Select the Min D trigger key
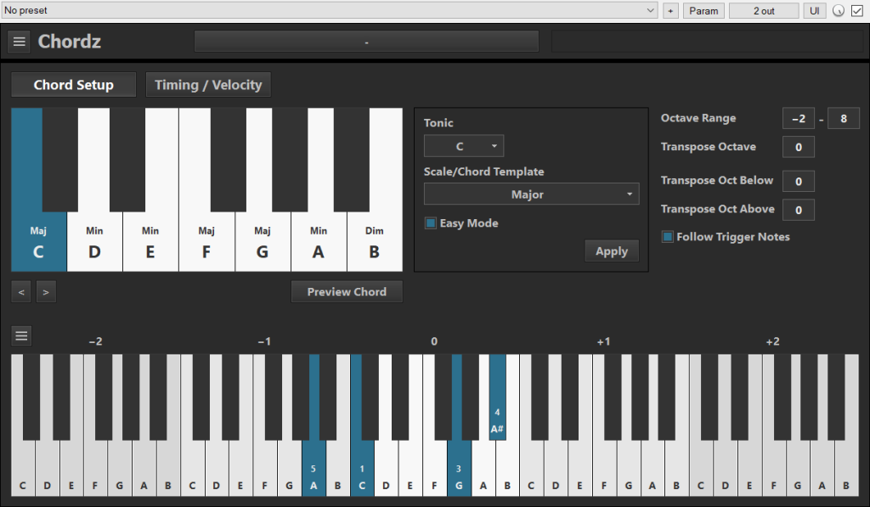870x507 pixels. pos(95,242)
